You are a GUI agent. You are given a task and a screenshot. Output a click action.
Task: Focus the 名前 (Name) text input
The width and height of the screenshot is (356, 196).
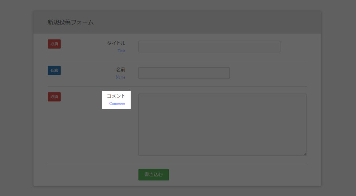pyautogui.click(x=184, y=73)
